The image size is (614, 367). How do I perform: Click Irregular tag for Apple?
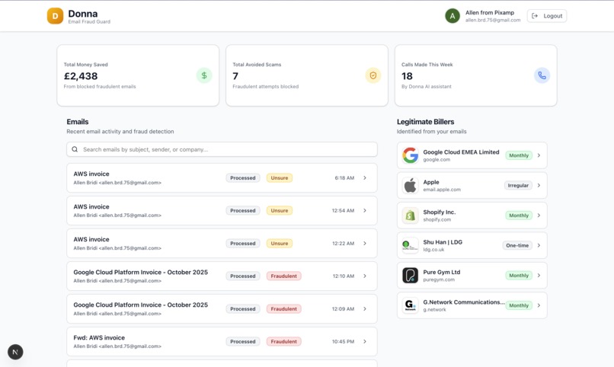(x=518, y=186)
